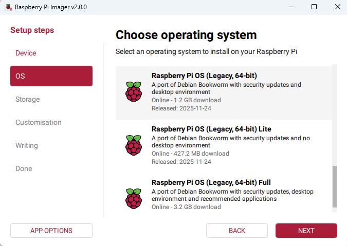Go to the Device setup step
The height and width of the screenshot is (246, 347).
(x=26, y=53)
